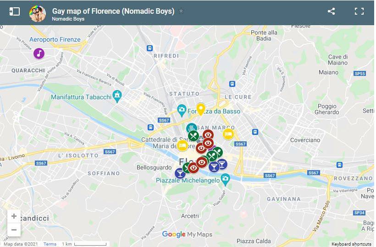Click the SP34 road badge

point(359,213)
